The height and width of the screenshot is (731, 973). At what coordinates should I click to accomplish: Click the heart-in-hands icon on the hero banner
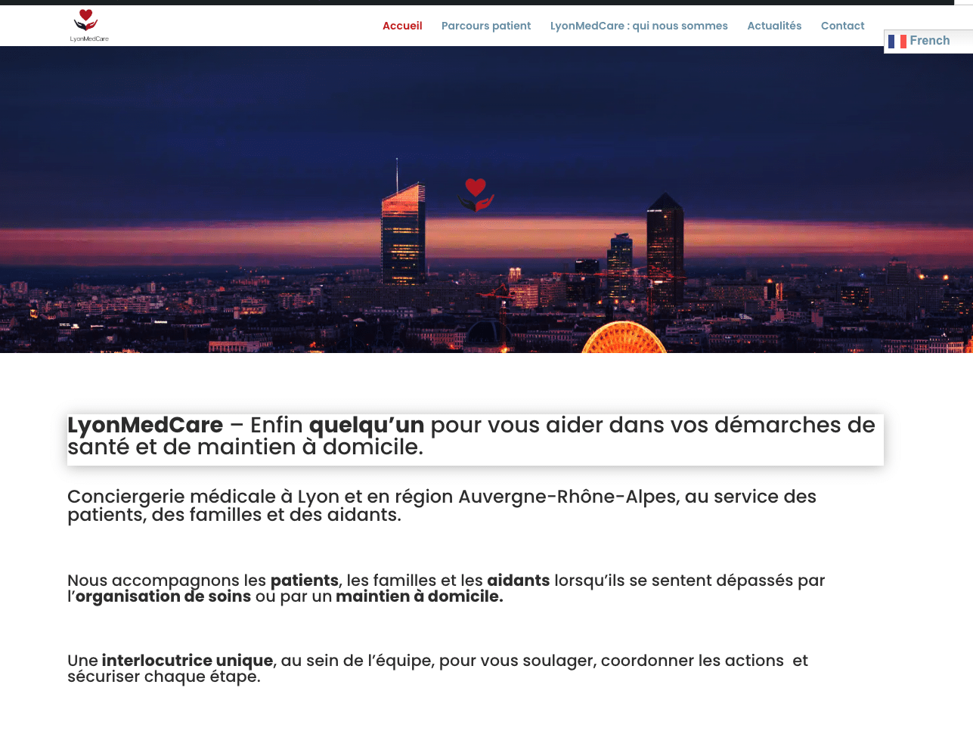[476, 194]
